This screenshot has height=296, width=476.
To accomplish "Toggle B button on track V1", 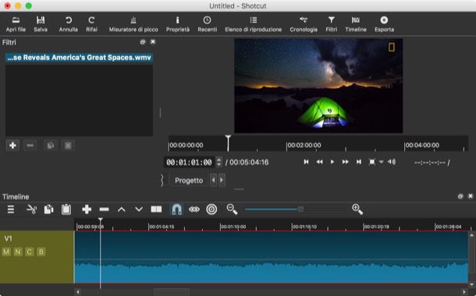I will (41, 251).
